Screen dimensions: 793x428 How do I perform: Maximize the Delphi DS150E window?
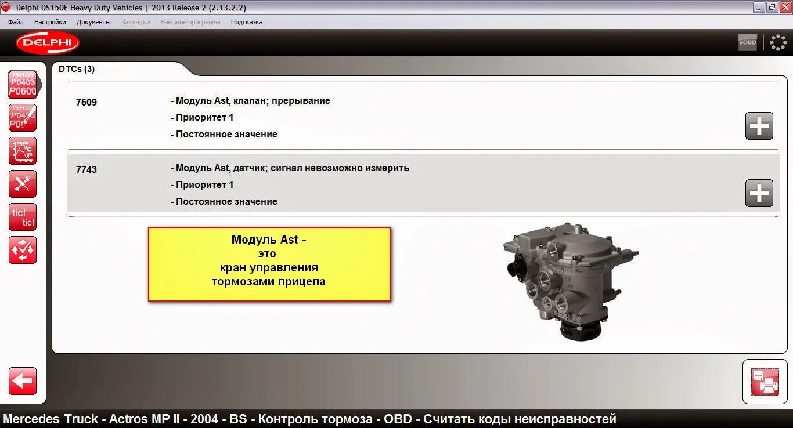pyautogui.click(x=772, y=7)
